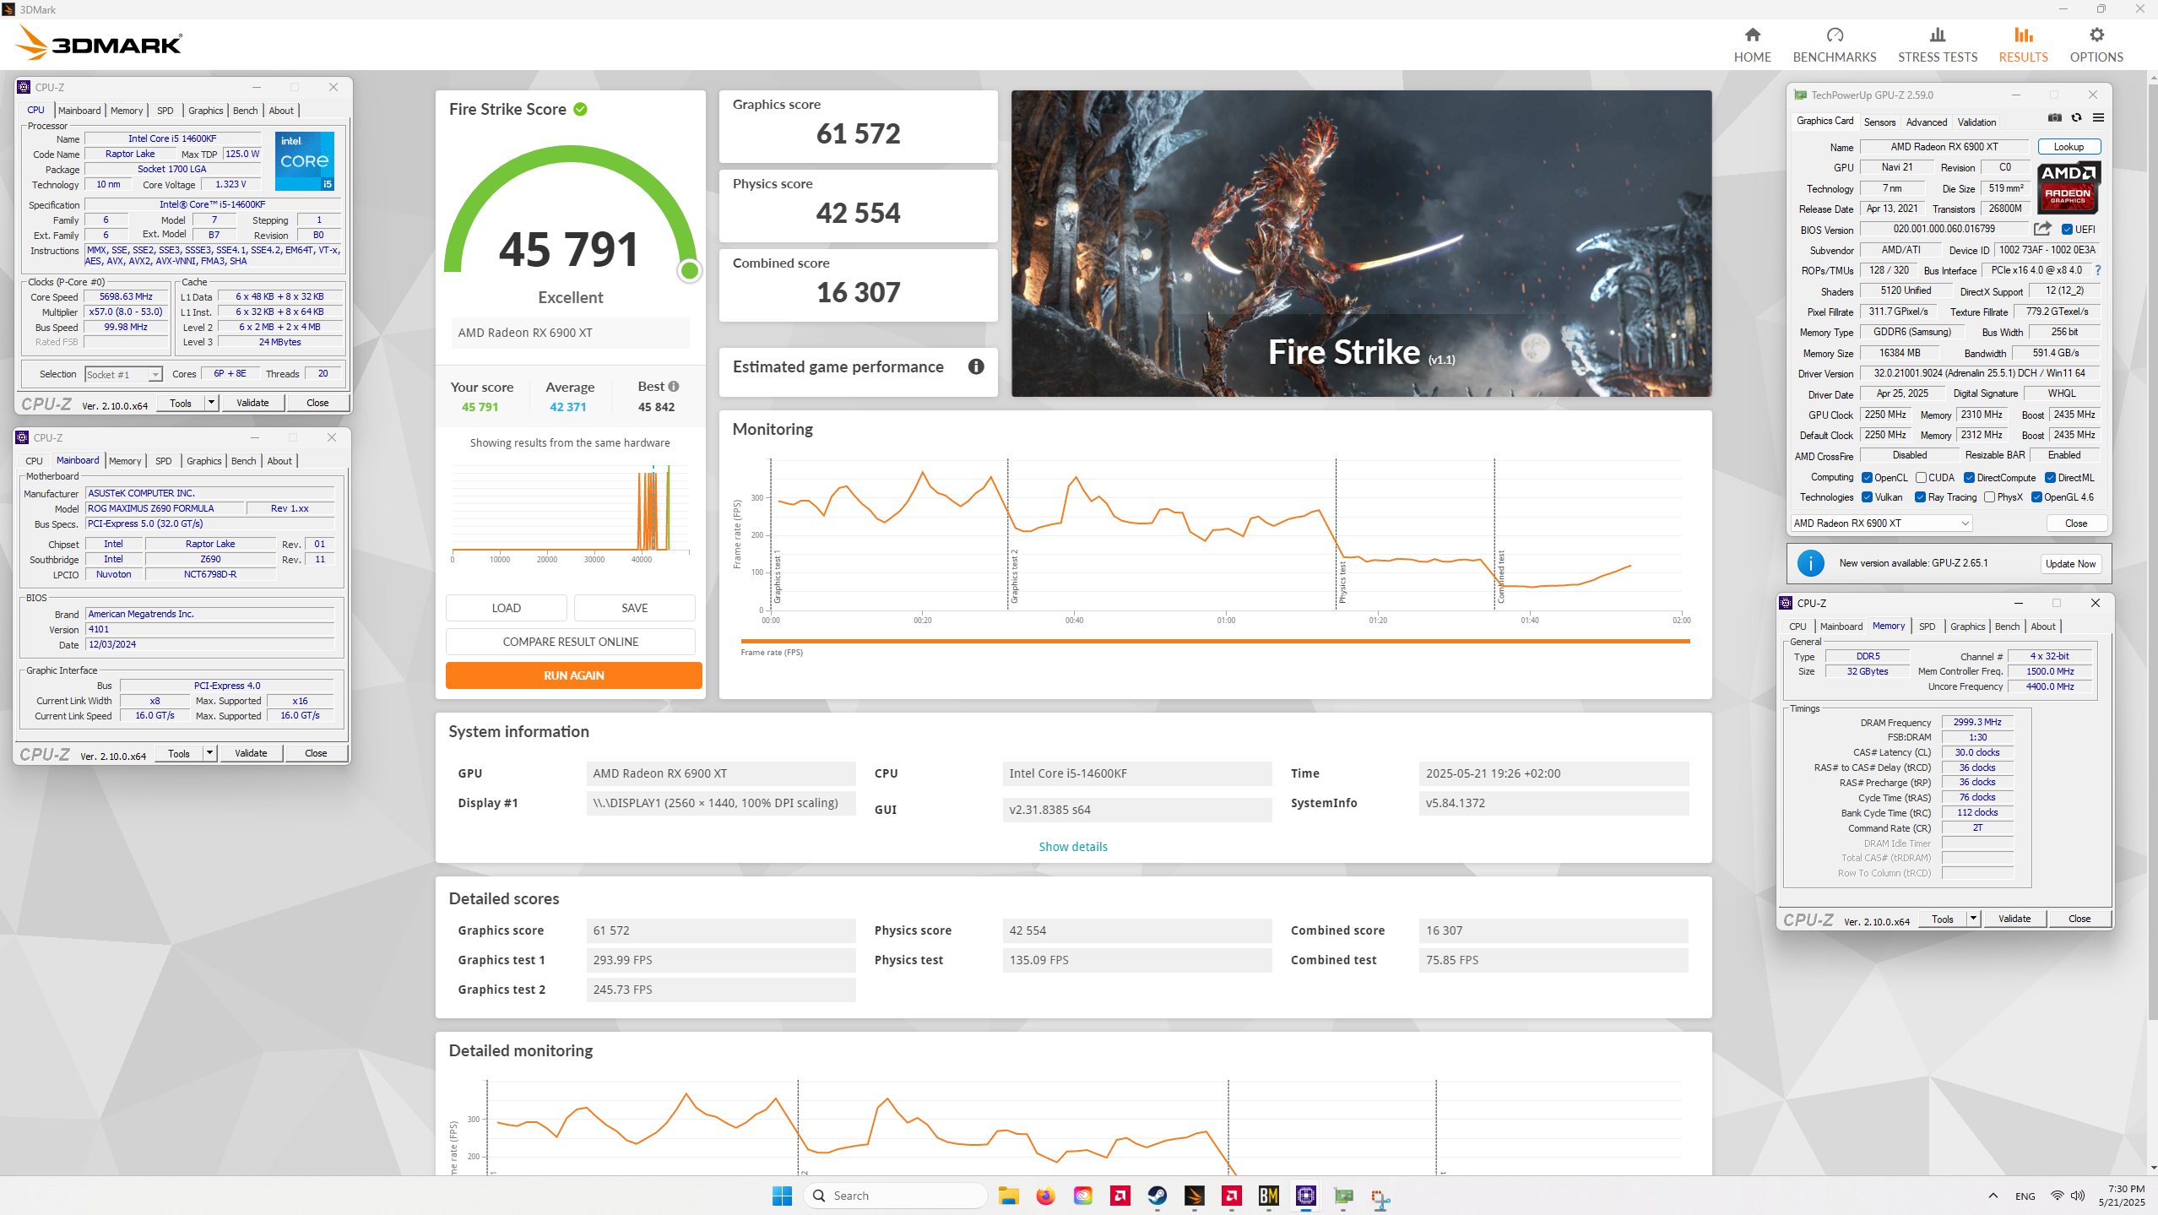The image size is (2158, 1215).
Task: Open SPD tab in Memory CPU-Z window
Action: (1927, 626)
